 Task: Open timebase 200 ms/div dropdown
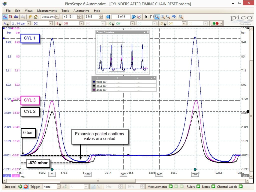click(x=57, y=17)
